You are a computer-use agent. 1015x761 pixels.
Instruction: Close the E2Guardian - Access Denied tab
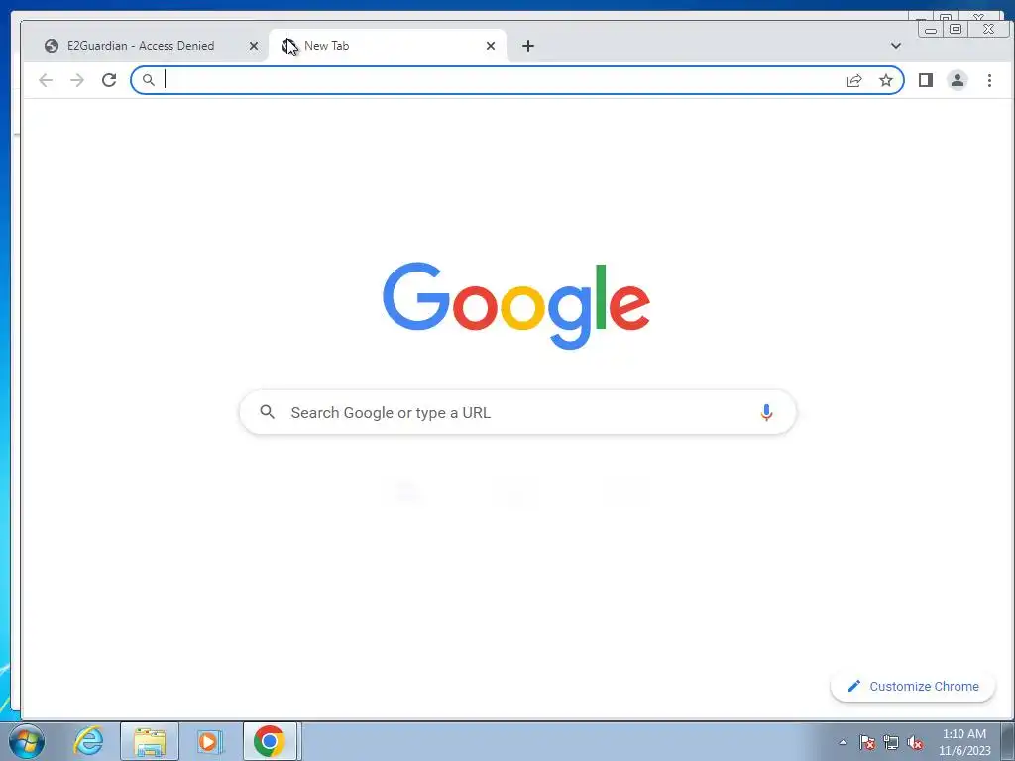click(x=254, y=46)
